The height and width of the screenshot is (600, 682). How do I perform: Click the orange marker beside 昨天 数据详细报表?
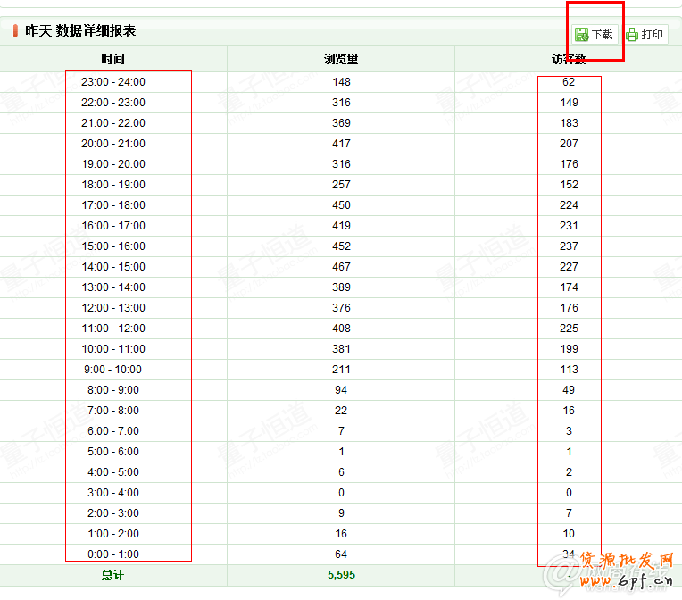[x=15, y=31]
